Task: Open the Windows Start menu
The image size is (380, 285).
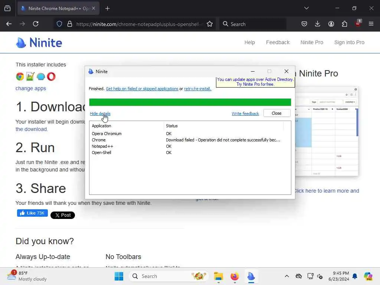Action: [119, 276]
